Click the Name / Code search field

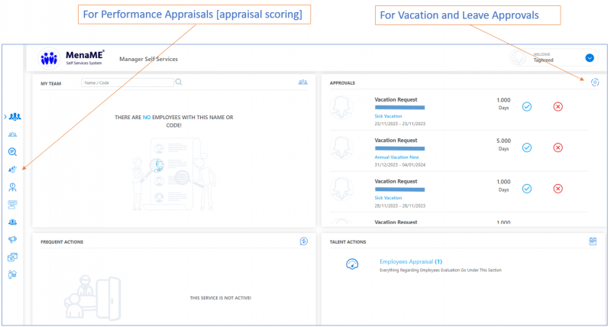point(127,83)
